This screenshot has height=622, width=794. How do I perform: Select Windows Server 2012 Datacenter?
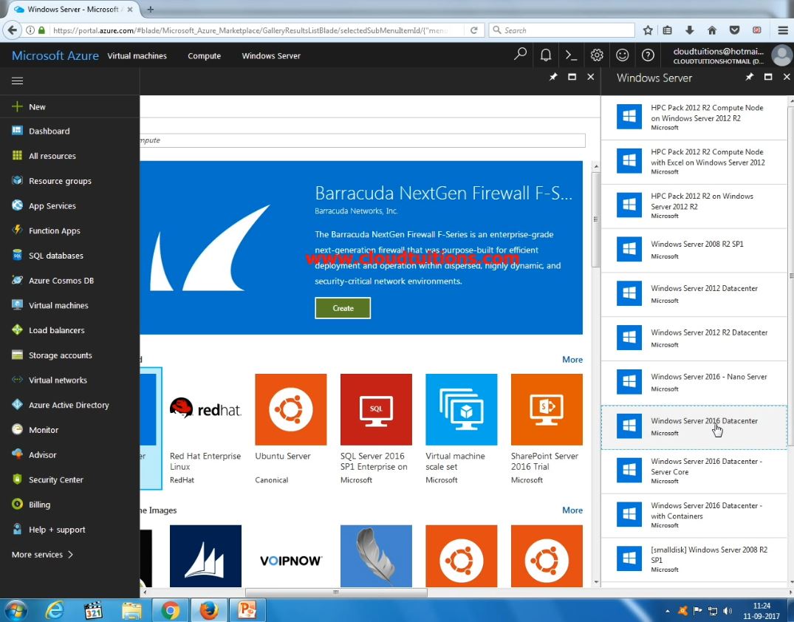click(x=694, y=294)
